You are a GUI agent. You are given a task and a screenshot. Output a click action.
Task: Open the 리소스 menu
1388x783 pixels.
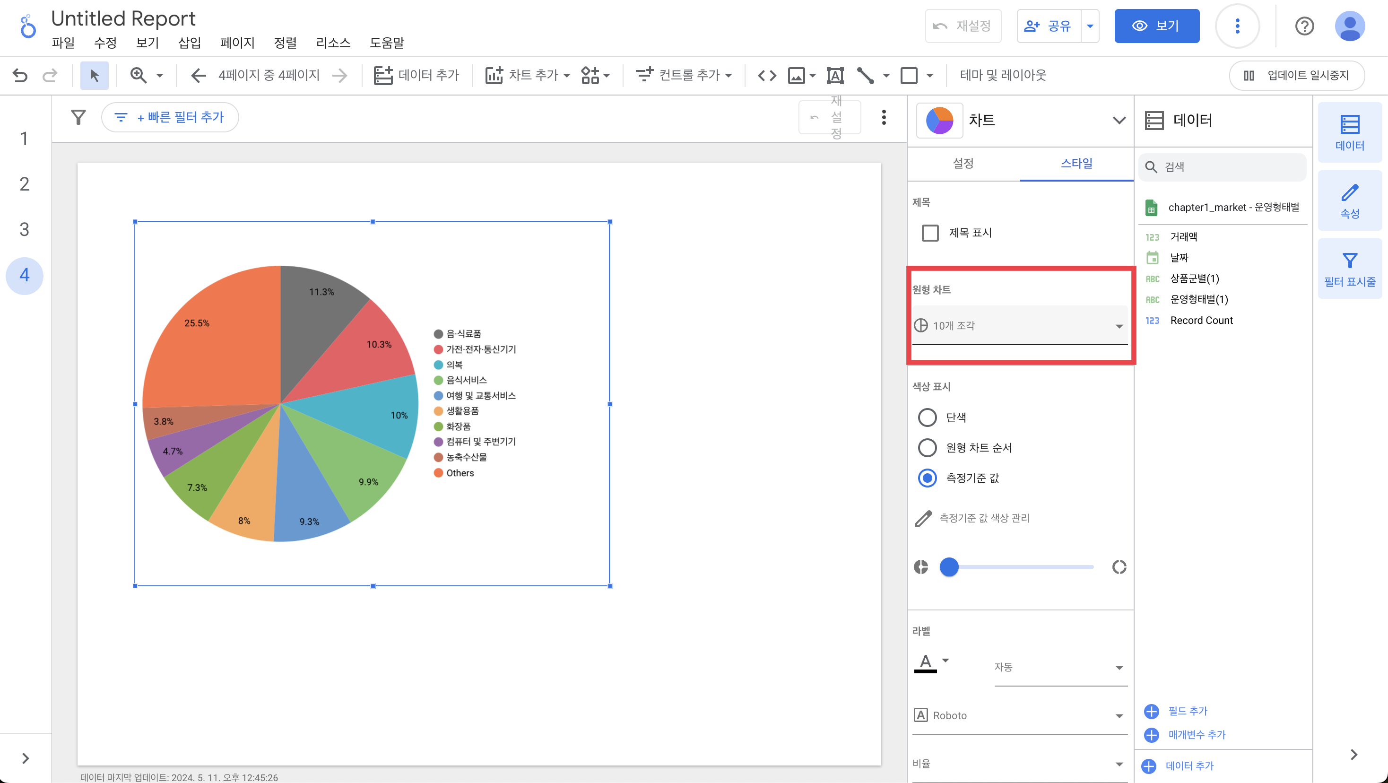pyautogui.click(x=333, y=43)
